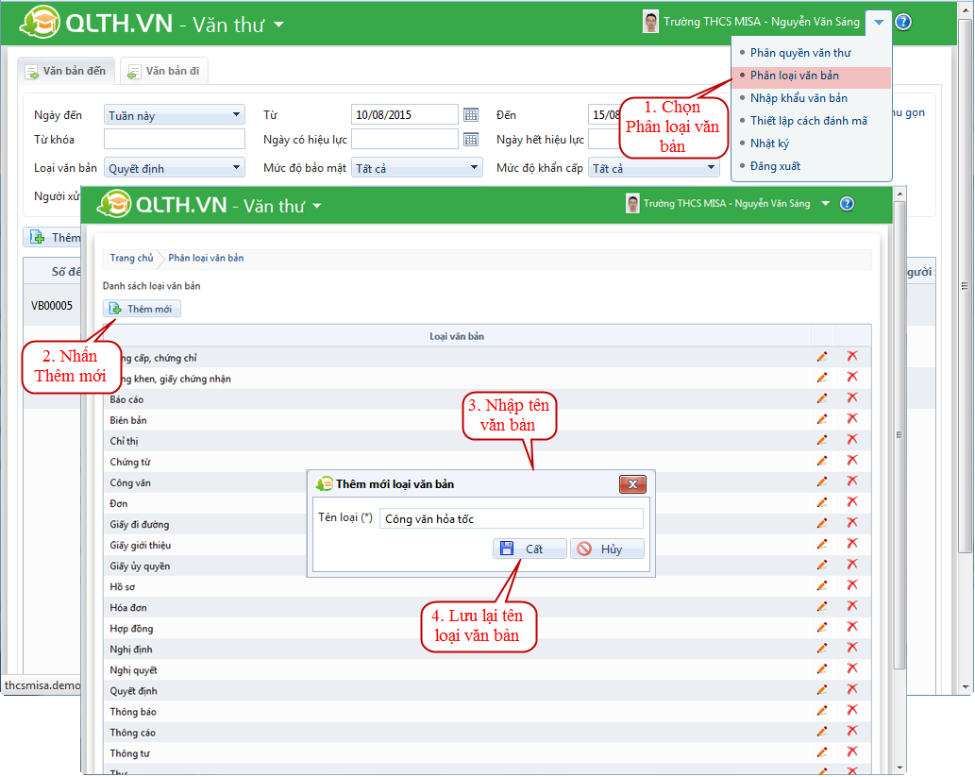Viewport: 975px width, 777px height.
Task: Open calendar picker beside the 'Từ' date
Action: point(471,115)
